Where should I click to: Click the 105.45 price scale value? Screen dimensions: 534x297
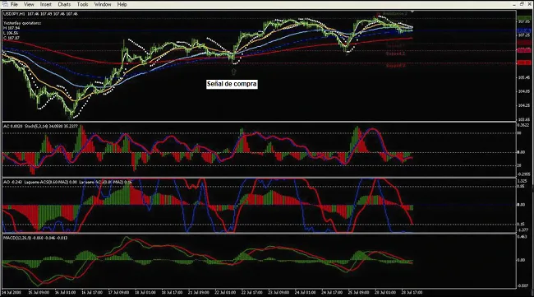(x=524, y=77)
